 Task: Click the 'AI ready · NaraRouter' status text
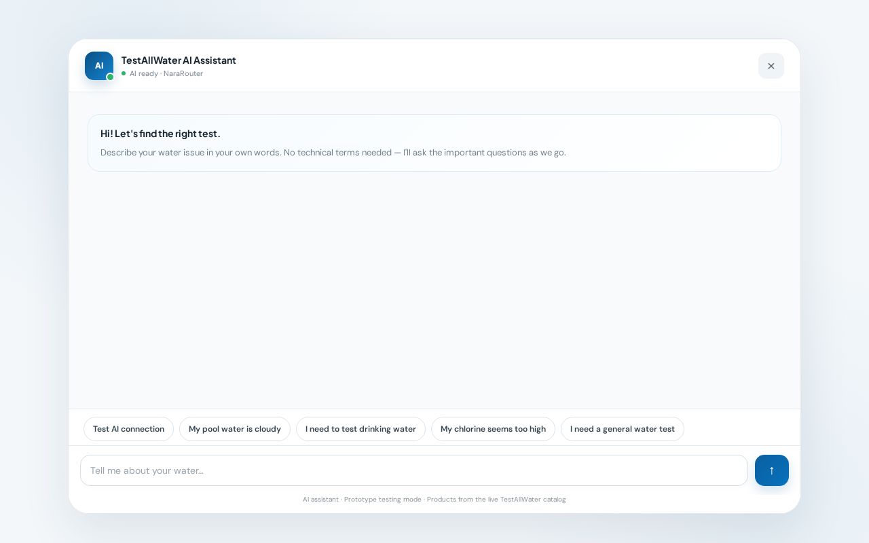coord(166,73)
